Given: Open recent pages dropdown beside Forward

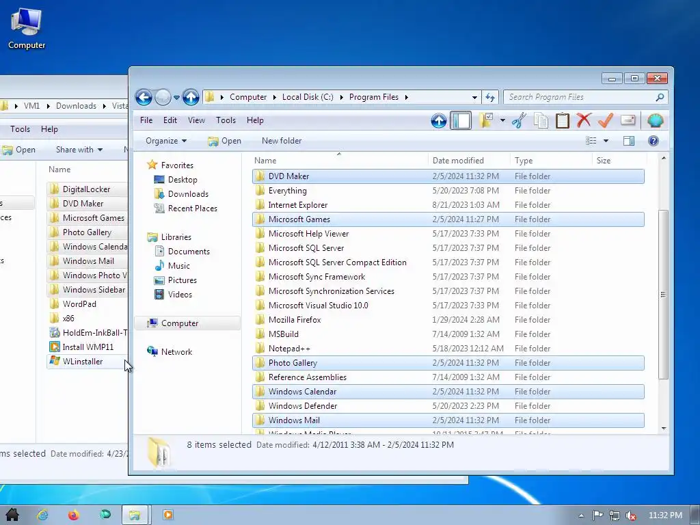Looking at the screenshot, I should click(x=177, y=97).
